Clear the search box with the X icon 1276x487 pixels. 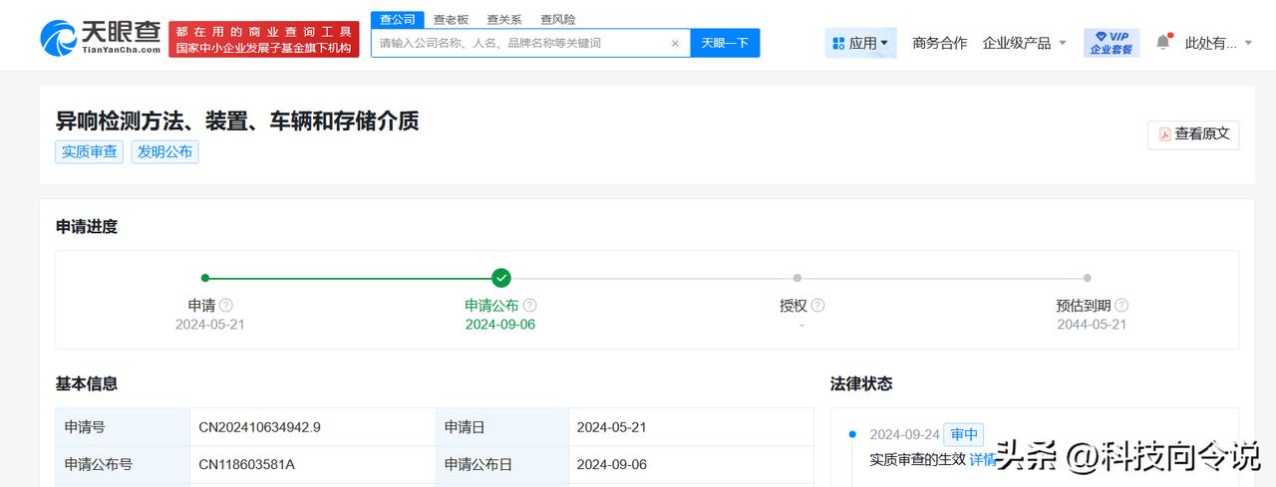(675, 43)
